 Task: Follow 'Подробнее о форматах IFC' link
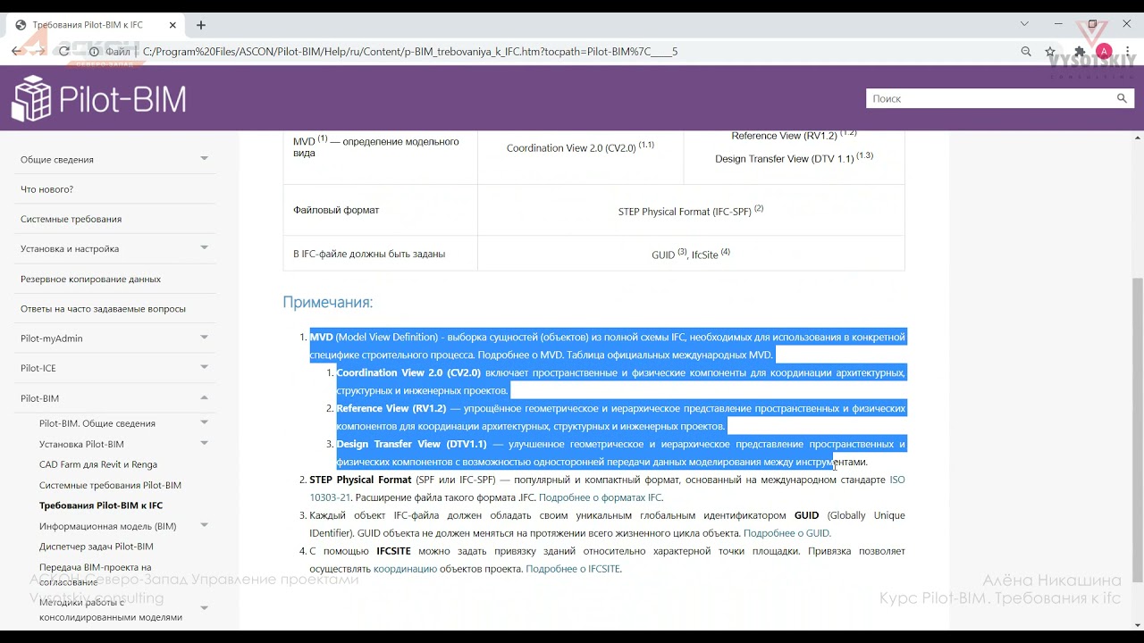coord(600,497)
